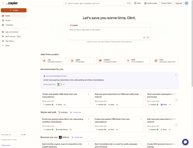Open Create and update CRM deals recommended card
This screenshot has width=193, height=148.
pos(66,99)
